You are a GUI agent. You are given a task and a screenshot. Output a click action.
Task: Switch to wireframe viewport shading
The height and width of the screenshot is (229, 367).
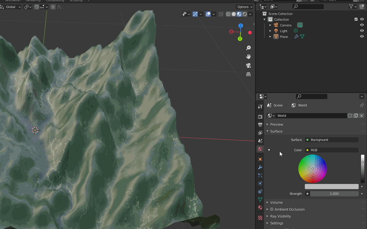click(228, 14)
